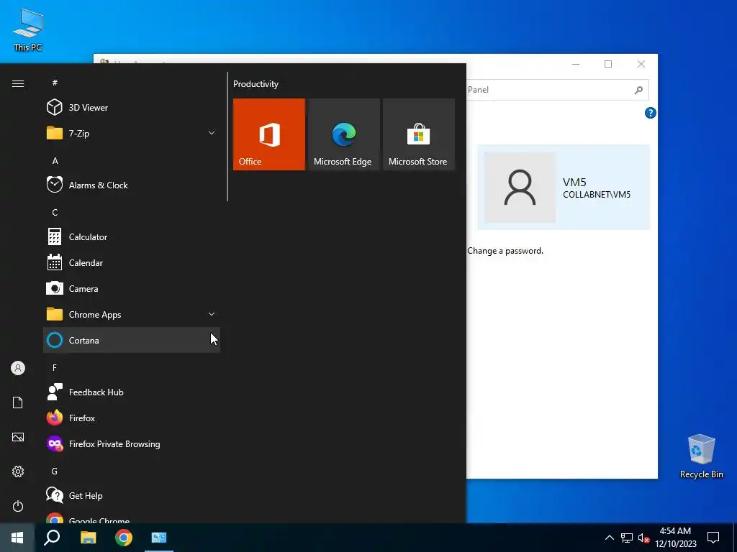Click the 'G' letter group header
The image size is (737, 552).
[x=55, y=471]
